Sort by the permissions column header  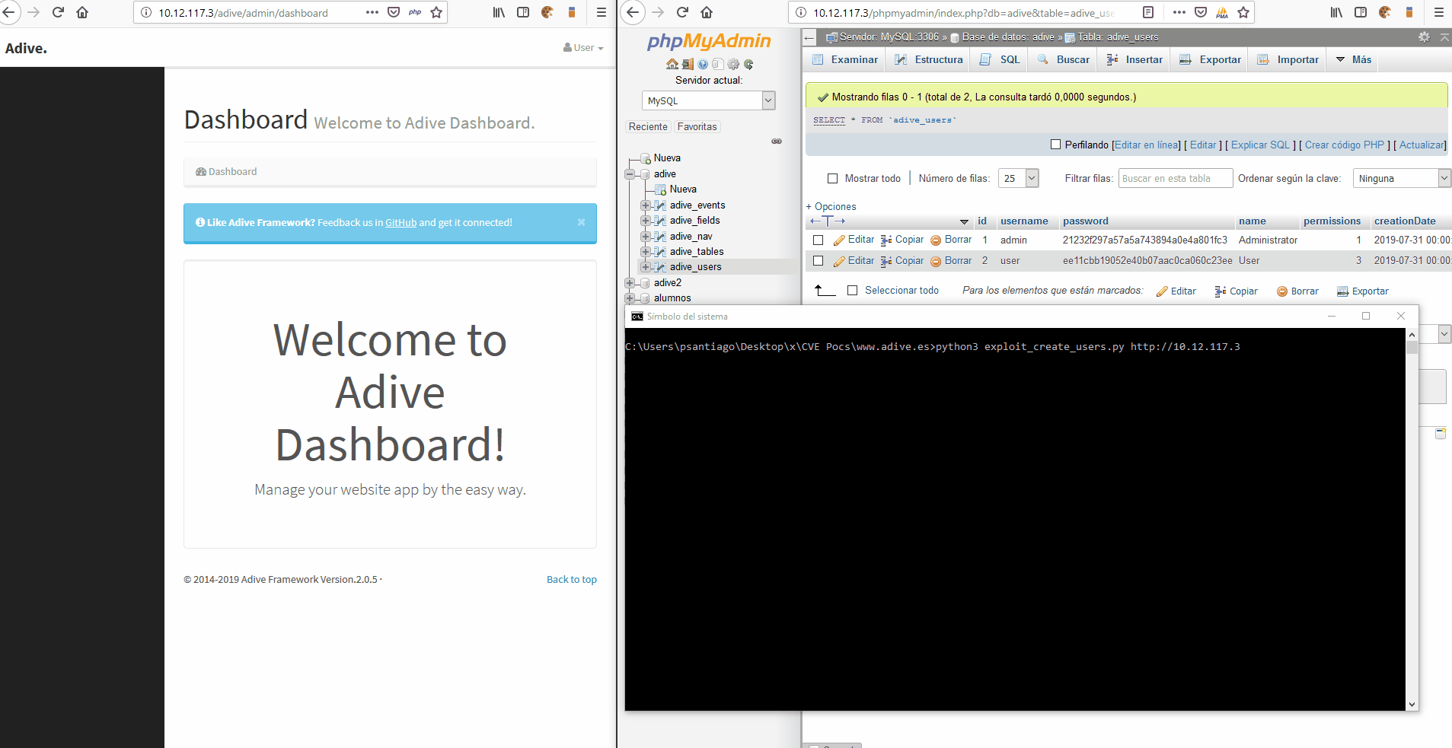(1332, 221)
